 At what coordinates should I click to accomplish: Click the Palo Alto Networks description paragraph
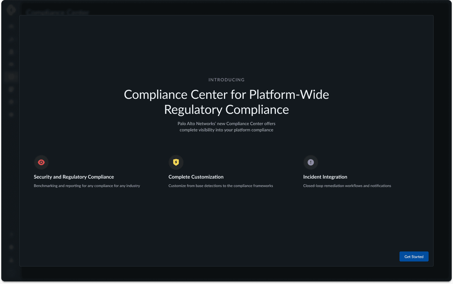(227, 127)
